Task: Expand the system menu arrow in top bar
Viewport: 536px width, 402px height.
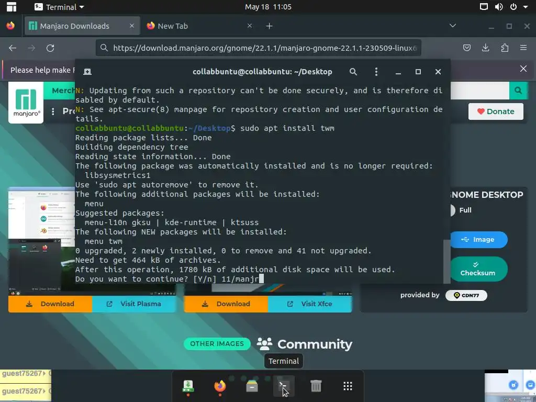Action: point(526,7)
